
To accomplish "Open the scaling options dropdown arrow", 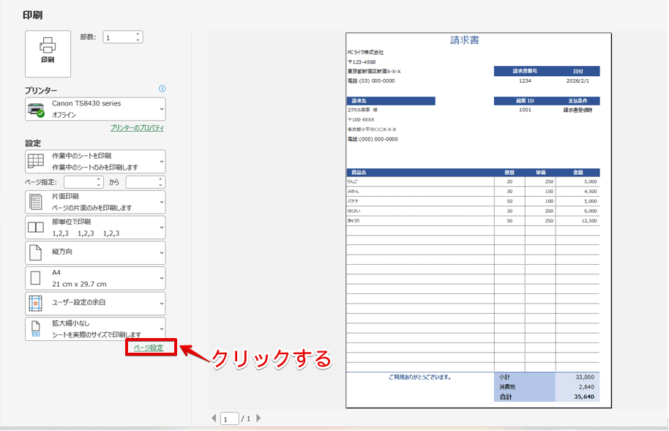I will [160, 330].
